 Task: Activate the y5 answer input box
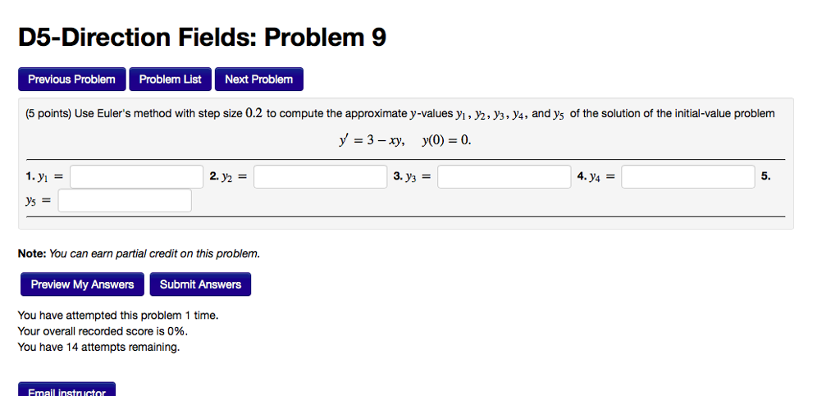(x=125, y=201)
